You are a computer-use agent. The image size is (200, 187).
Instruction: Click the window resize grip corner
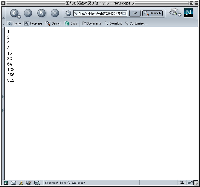(196, 183)
